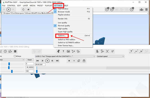Click the clock icon in tool window
150x98 pixels.
(x=5, y=51)
